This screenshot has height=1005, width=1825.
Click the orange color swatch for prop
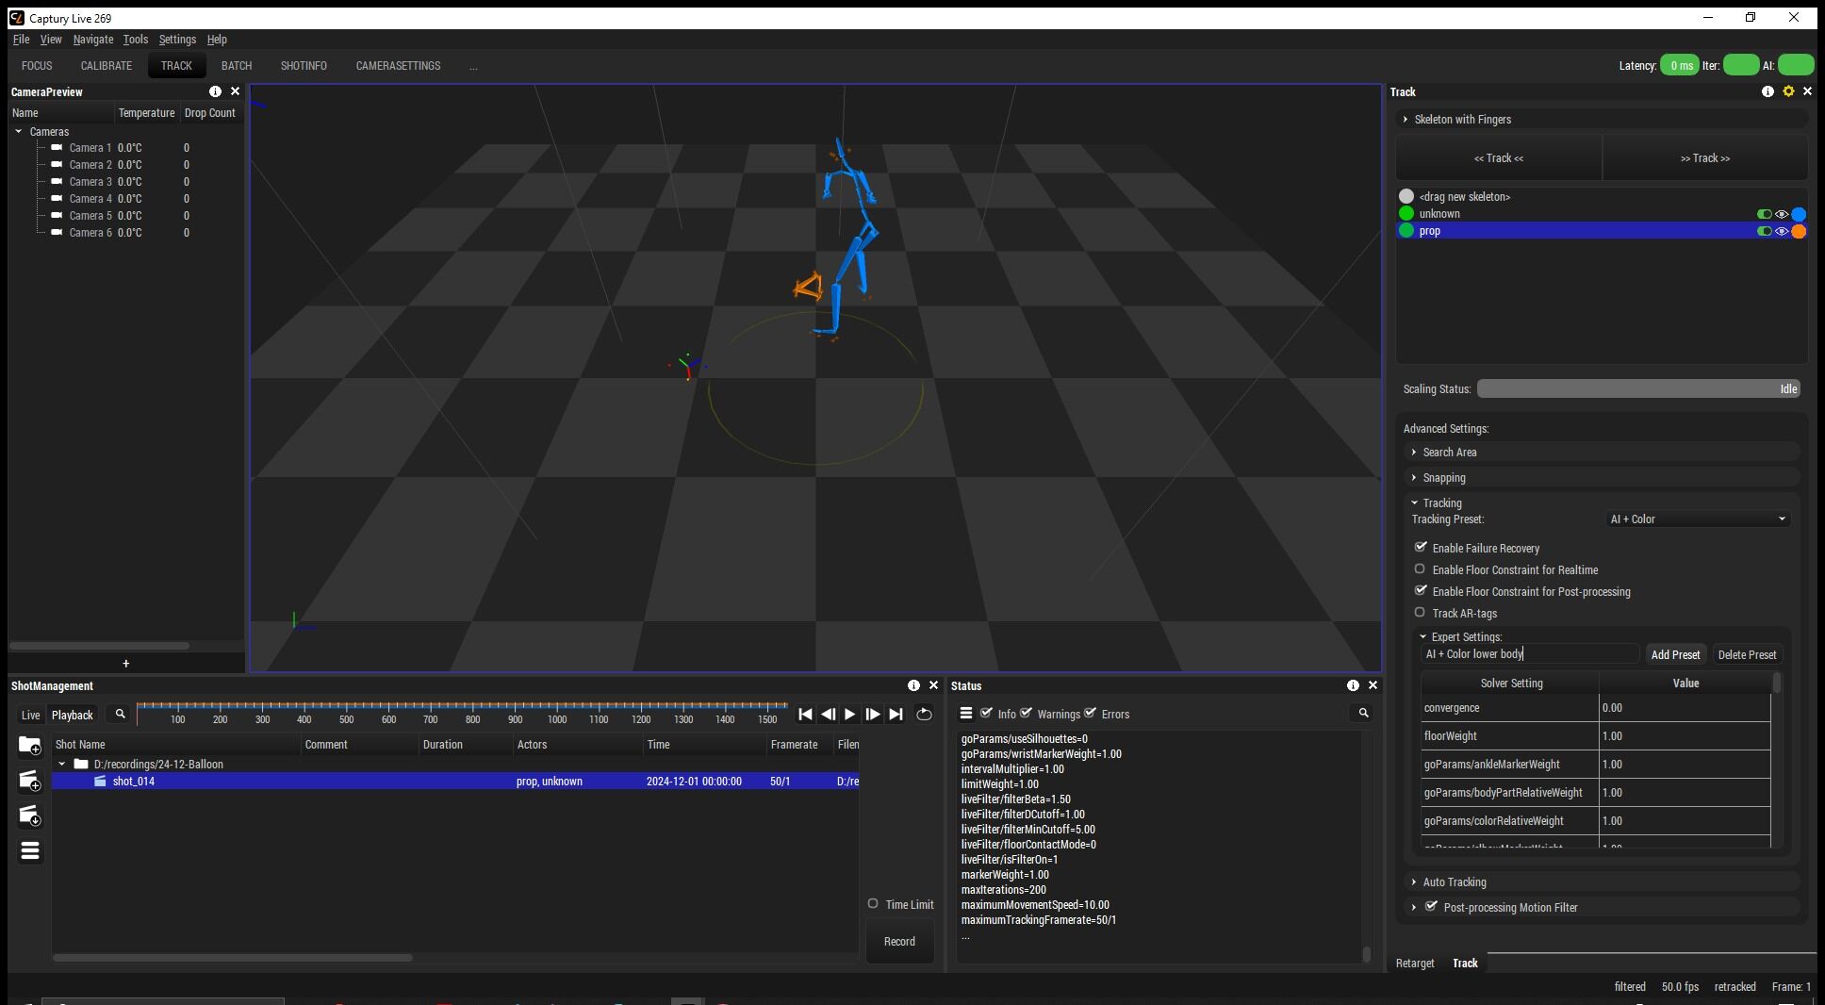click(x=1799, y=231)
